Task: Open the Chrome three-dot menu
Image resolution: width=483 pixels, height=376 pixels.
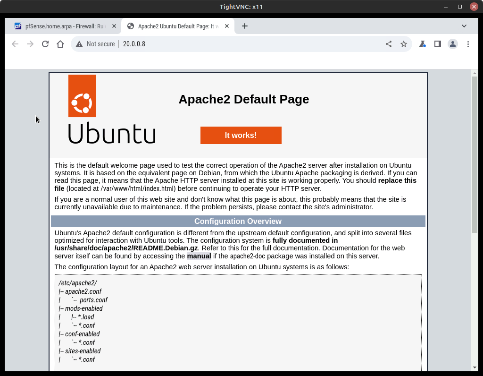Action: 468,44
